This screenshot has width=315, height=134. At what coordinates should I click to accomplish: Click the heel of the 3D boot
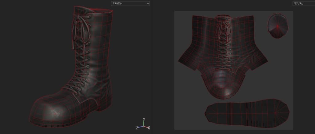click(103, 105)
